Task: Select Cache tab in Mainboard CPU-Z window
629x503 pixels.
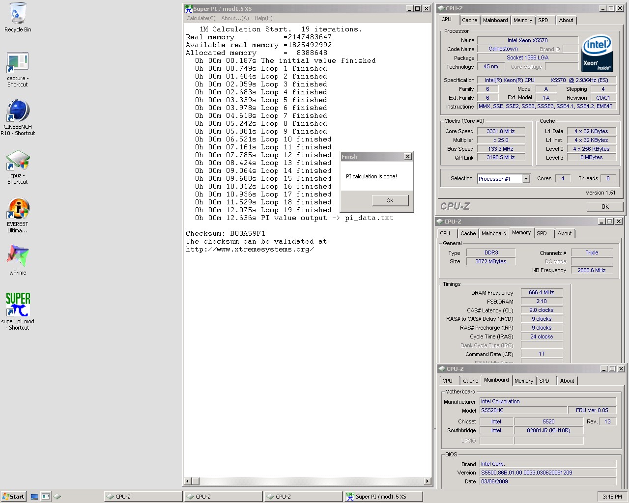Action: [470, 381]
